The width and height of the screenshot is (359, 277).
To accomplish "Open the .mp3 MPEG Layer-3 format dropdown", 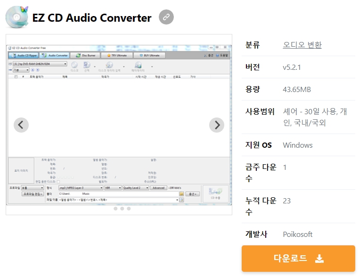I will 81,188.
